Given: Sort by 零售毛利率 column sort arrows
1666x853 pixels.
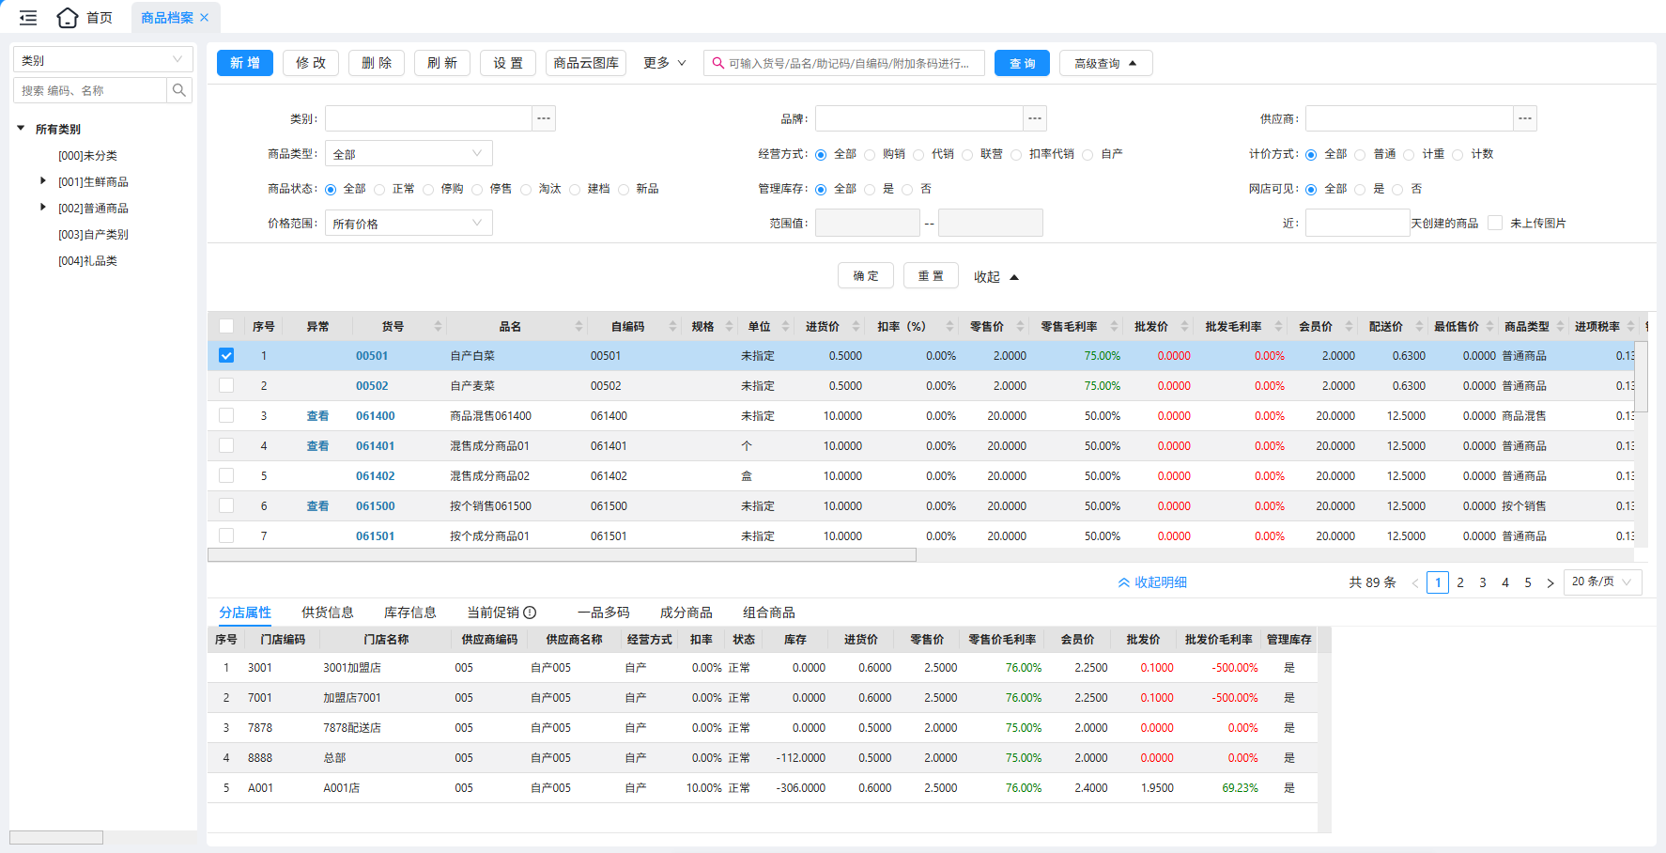Looking at the screenshot, I should 1114,326.
